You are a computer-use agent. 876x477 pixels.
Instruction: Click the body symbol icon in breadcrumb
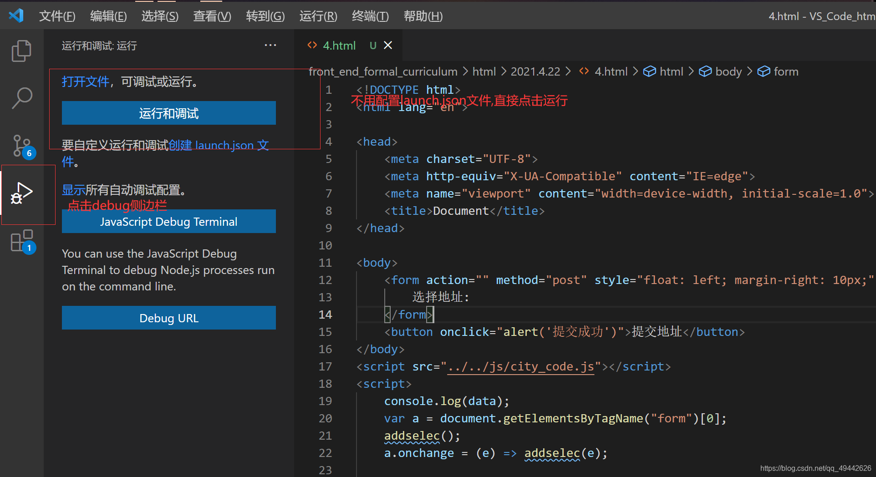[x=705, y=71]
